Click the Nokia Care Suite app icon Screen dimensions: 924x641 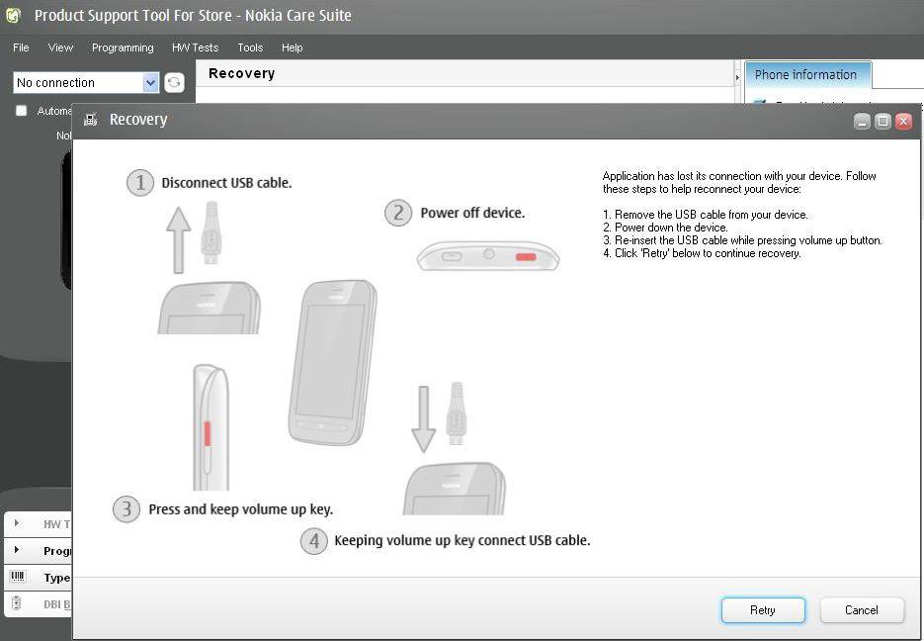14,16
